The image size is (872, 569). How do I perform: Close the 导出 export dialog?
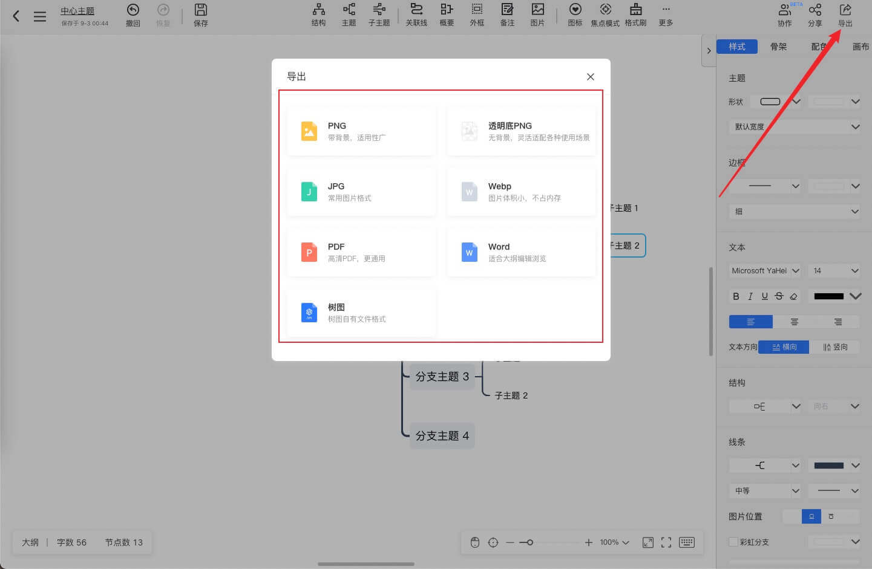590,77
